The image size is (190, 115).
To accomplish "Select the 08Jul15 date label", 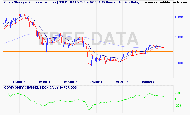I will [x=45, y=82].
